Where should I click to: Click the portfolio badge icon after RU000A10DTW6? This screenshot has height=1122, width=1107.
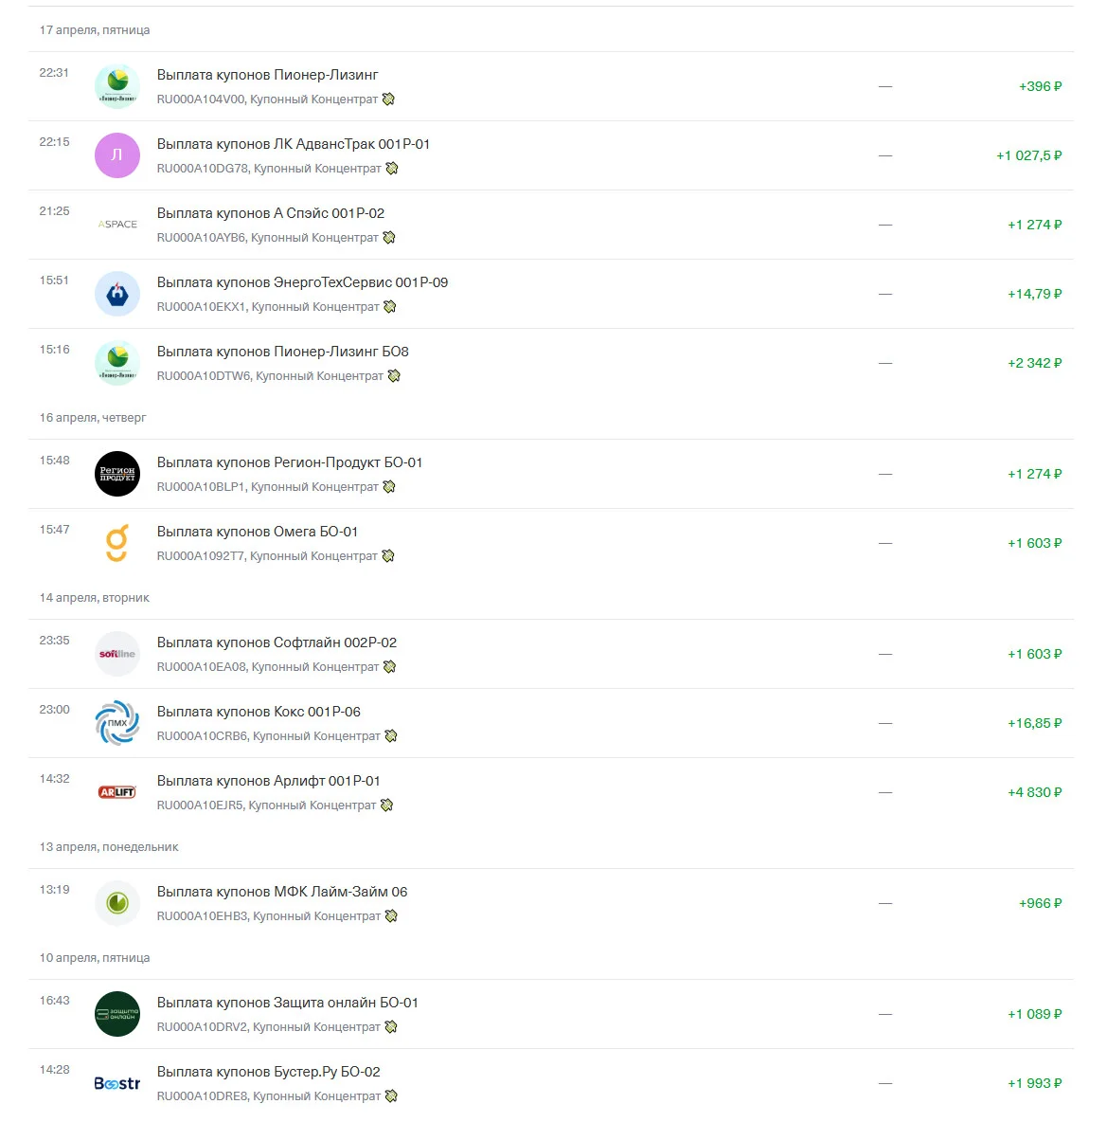394,376
